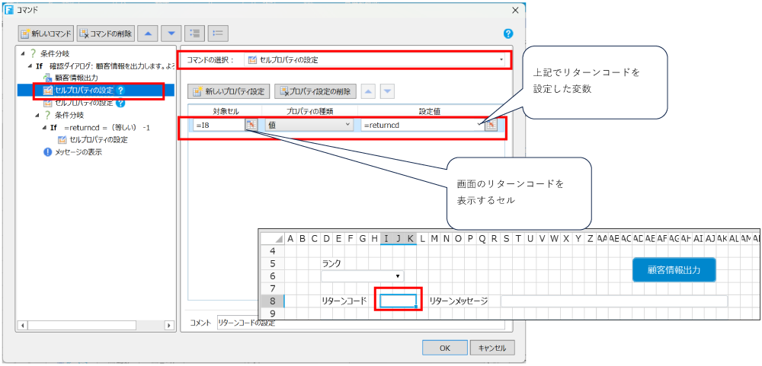
Task: Click the コメント input field
Action: [x=361, y=323]
